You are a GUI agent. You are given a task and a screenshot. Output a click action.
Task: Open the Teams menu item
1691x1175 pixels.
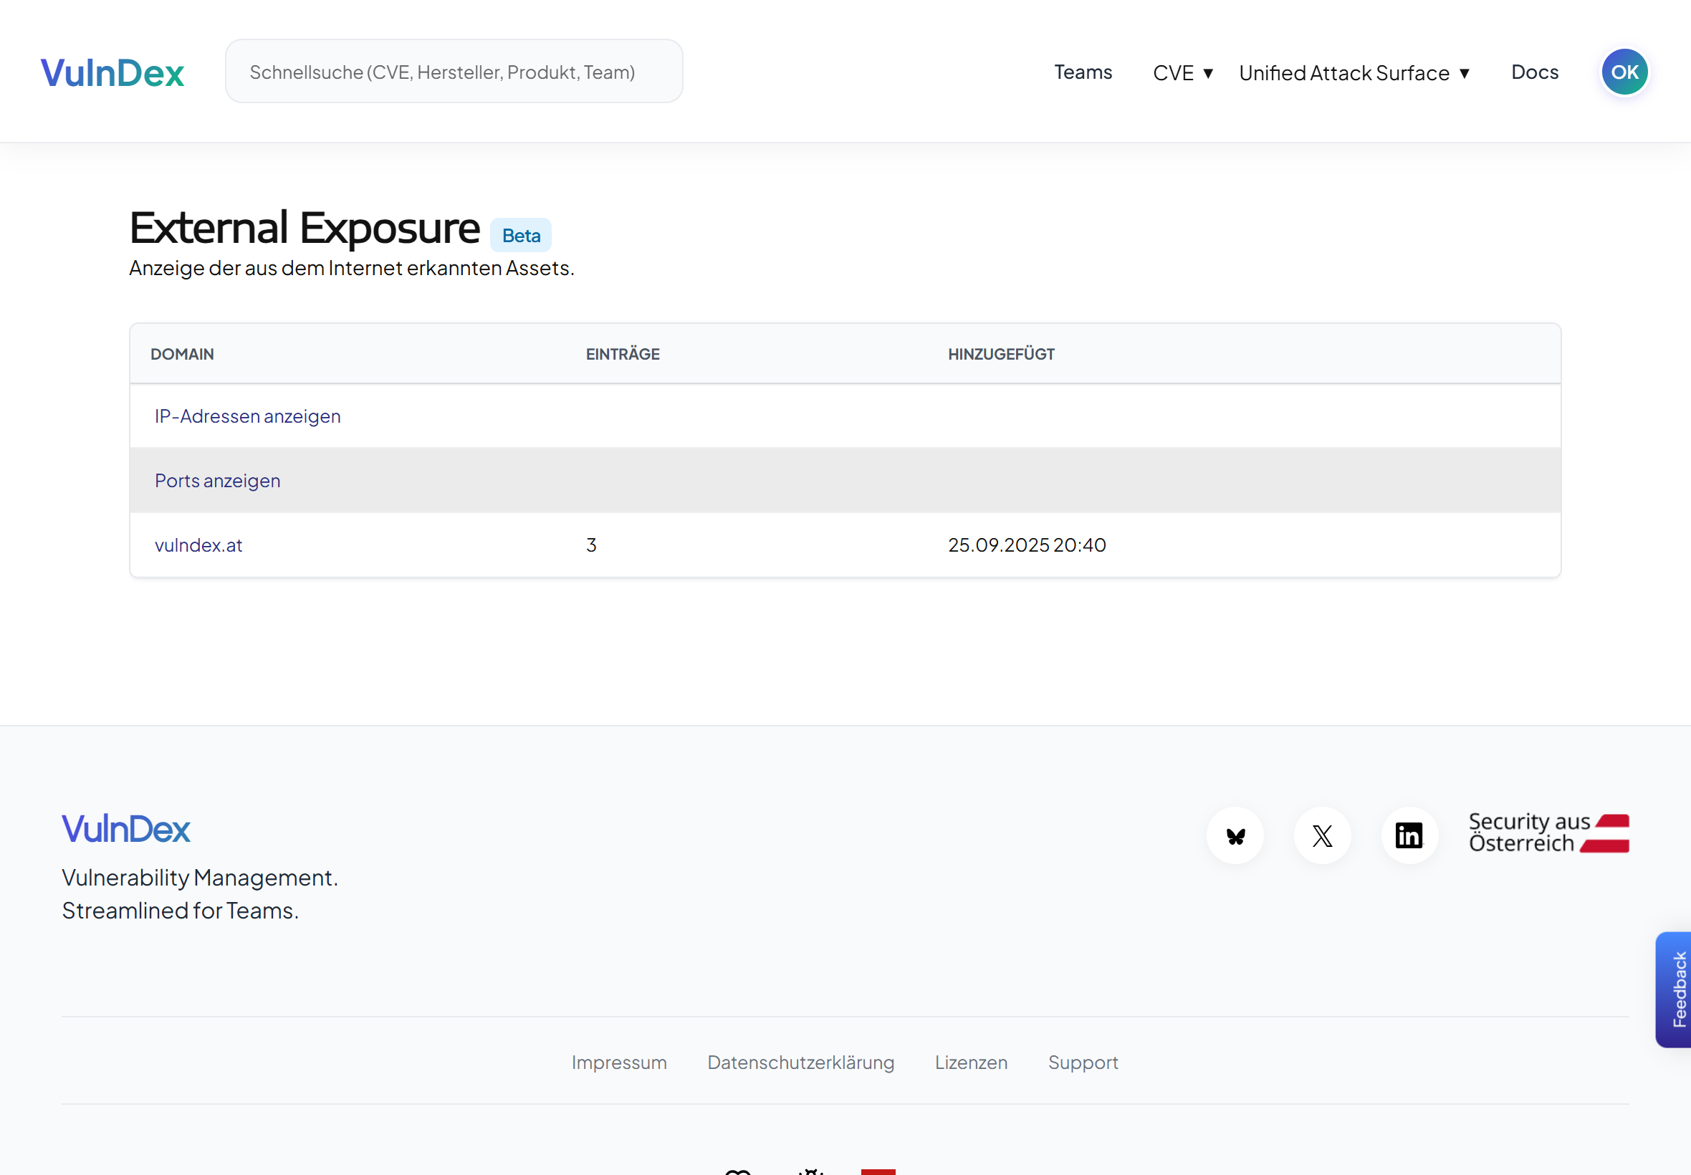click(x=1082, y=72)
